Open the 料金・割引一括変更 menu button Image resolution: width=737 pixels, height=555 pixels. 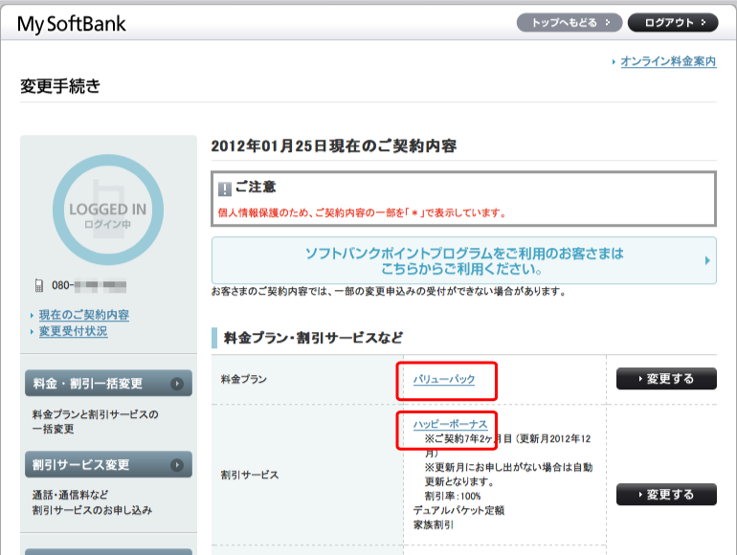coord(108,383)
